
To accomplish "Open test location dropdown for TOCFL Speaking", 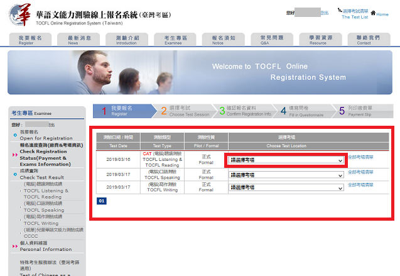I will click(x=286, y=174).
